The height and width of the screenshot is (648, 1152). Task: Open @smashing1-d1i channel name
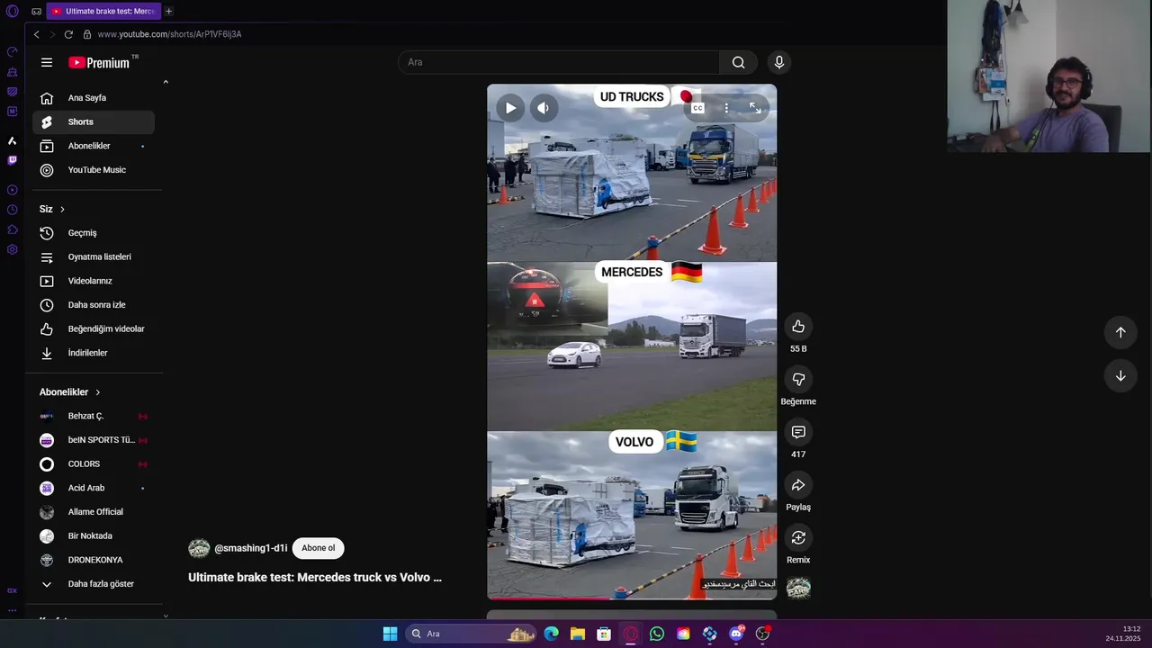(x=251, y=548)
